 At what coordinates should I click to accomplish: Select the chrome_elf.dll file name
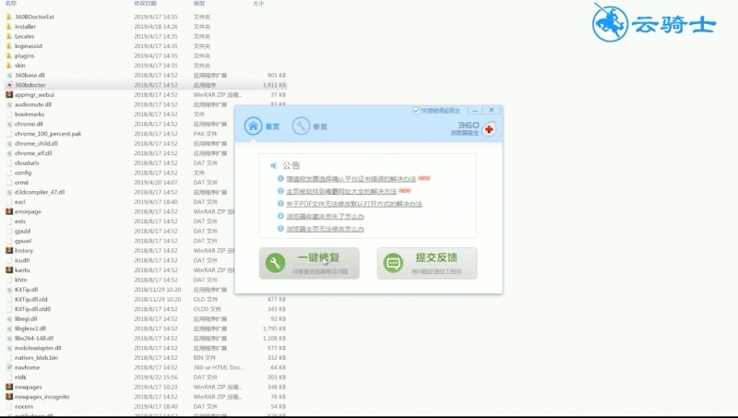tap(33, 153)
